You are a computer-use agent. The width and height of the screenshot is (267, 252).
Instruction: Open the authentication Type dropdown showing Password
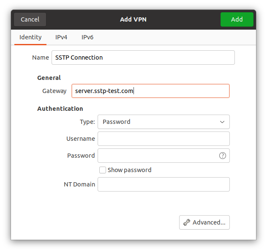163,122
